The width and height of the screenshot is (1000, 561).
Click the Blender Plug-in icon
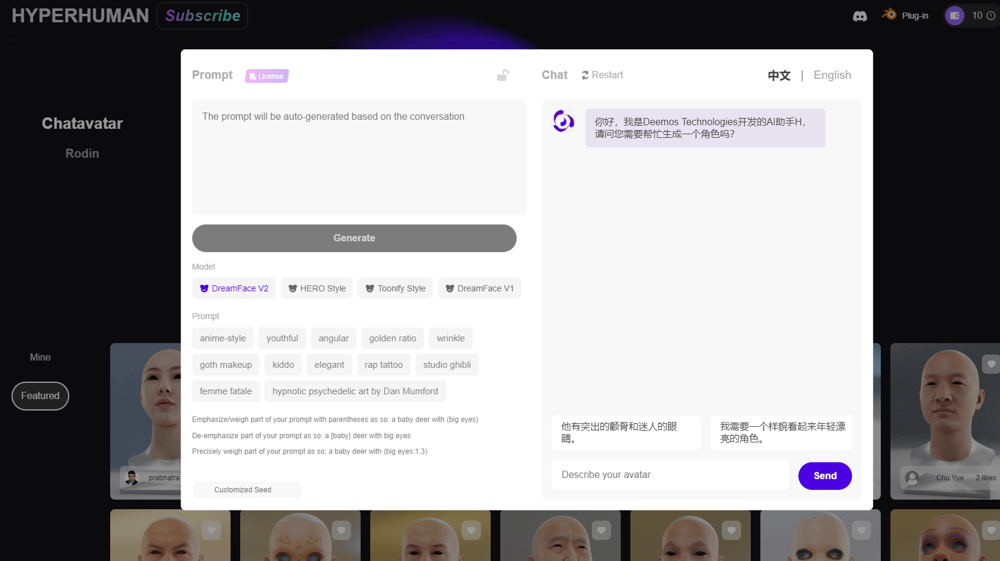pyautogui.click(x=889, y=14)
